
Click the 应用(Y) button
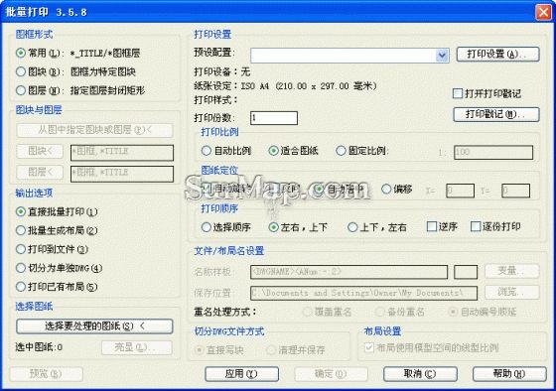(x=242, y=373)
